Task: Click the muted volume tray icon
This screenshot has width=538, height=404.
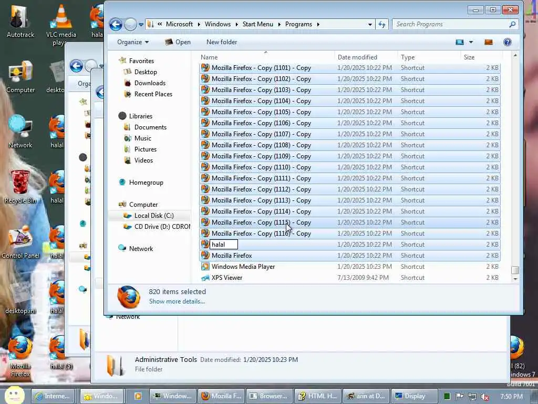Action: (x=485, y=397)
